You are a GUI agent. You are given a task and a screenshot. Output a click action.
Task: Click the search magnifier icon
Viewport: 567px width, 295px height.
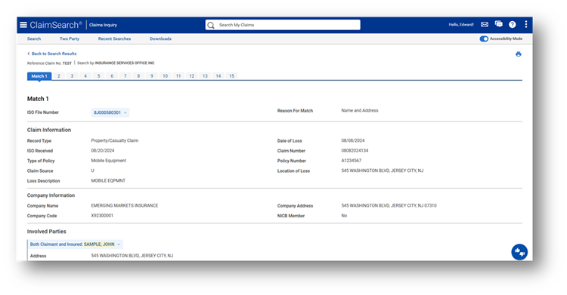pos(211,25)
